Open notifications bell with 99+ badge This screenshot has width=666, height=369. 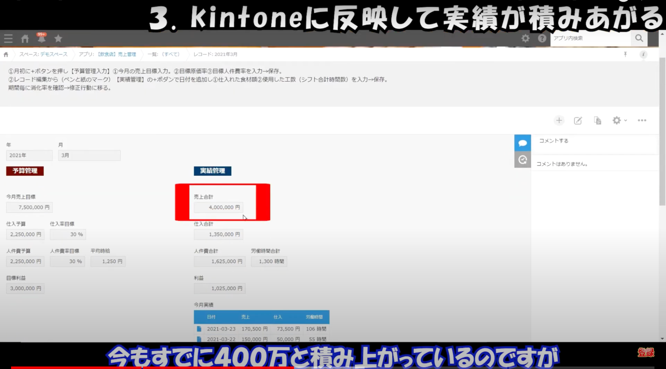41,39
